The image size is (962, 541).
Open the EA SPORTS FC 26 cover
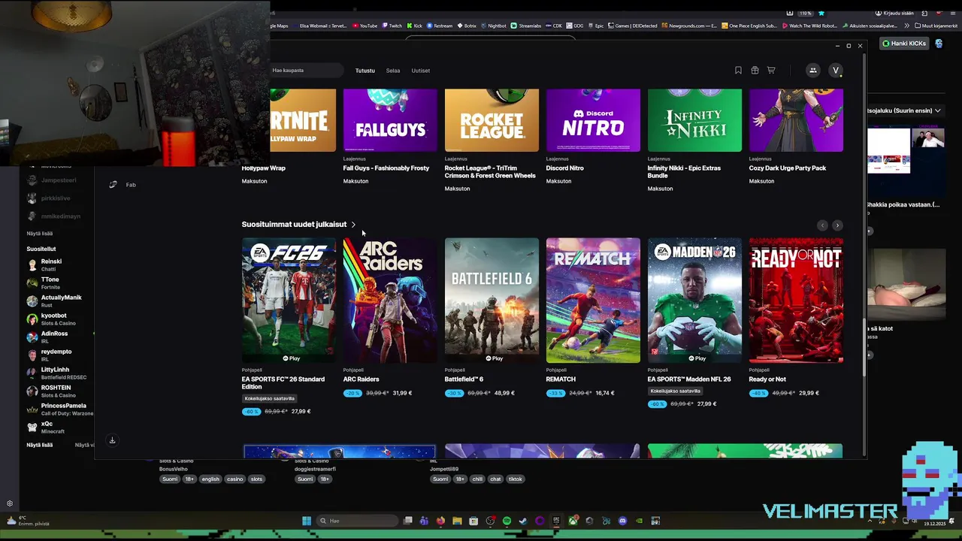click(289, 301)
